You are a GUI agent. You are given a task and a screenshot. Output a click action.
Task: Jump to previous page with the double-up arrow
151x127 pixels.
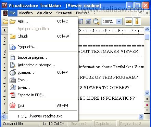pos(147,99)
